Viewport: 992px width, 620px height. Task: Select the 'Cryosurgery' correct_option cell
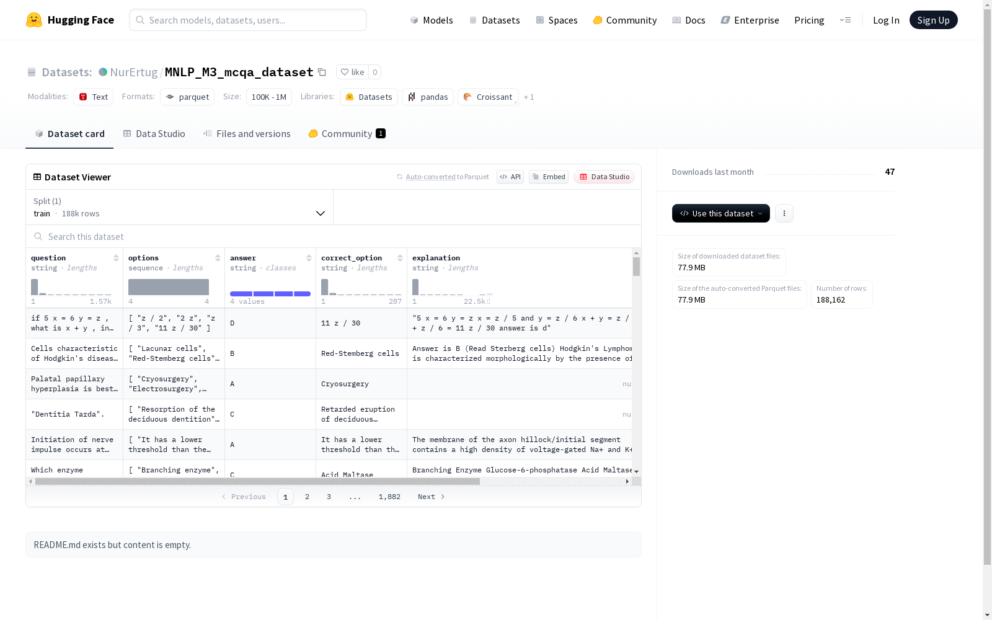point(361,384)
